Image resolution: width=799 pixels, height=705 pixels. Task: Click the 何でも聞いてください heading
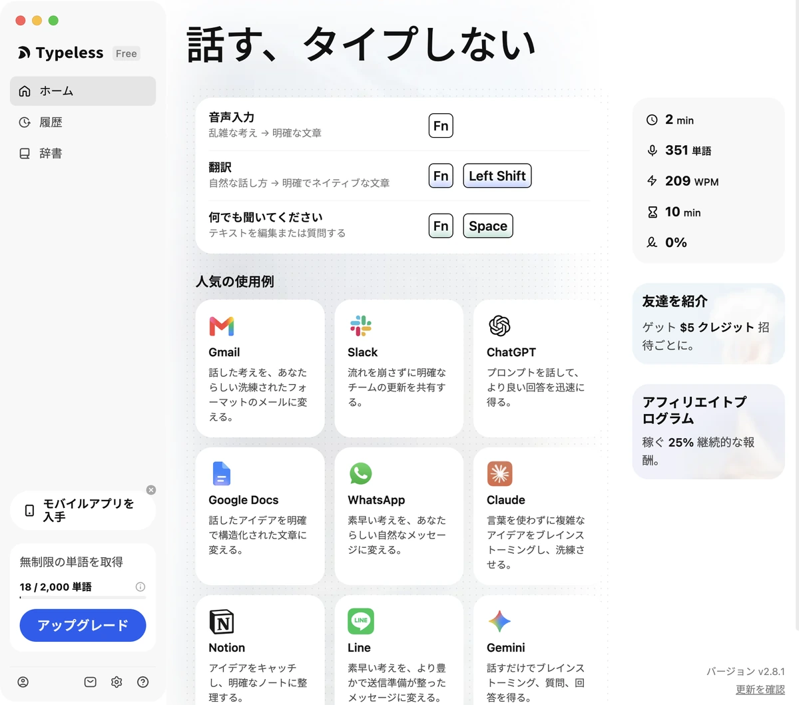tap(266, 217)
